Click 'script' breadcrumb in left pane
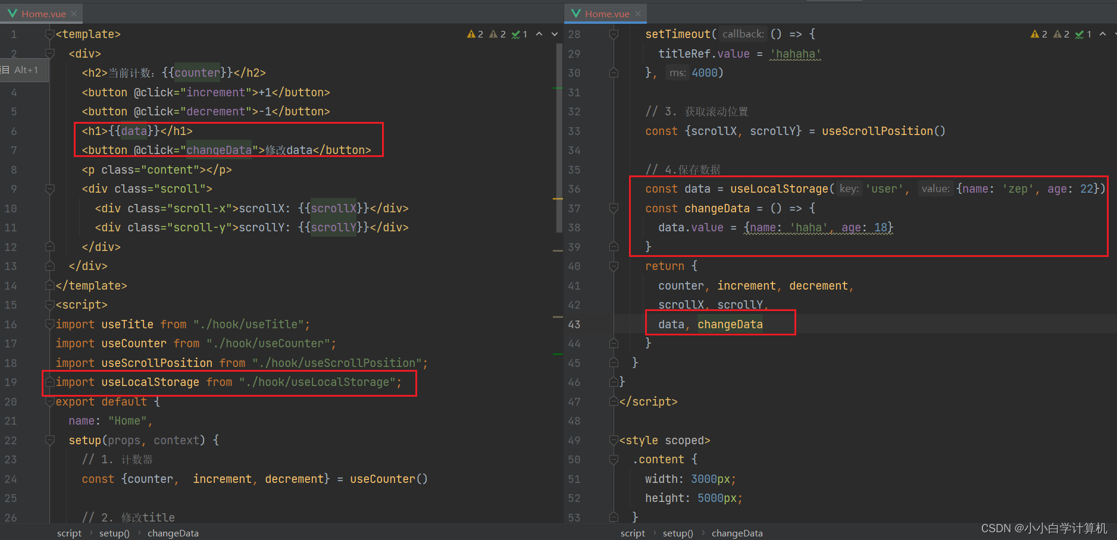The height and width of the screenshot is (540, 1117). click(69, 533)
